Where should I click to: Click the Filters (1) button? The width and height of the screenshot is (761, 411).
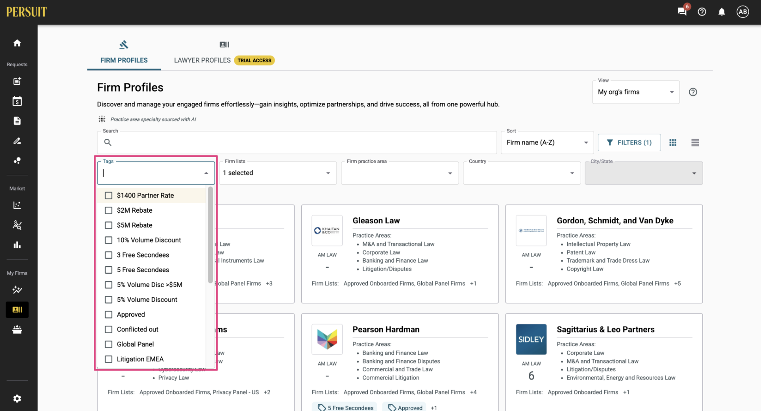(x=629, y=142)
